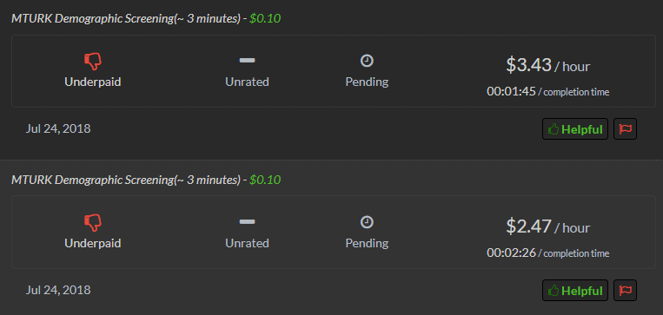
Task: Click the $3.43 / hour rate
Action: 548,65
